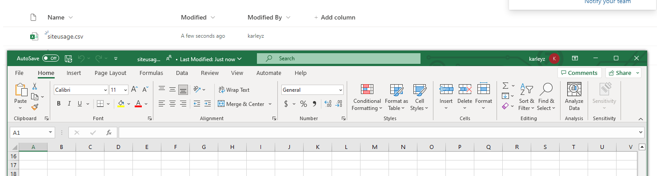The height and width of the screenshot is (176, 657).
Task: Open the Automate ribbon tab
Action: click(269, 73)
